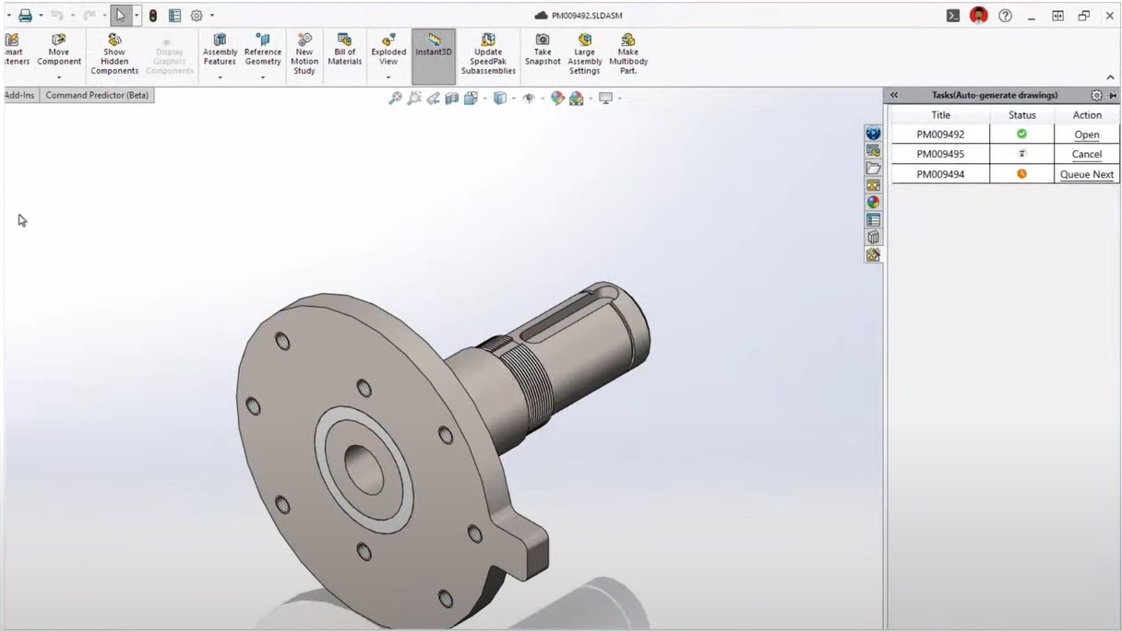This screenshot has width=1122, height=632.
Task: Click Queue Next for PM009494
Action: pyautogui.click(x=1086, y=174)
